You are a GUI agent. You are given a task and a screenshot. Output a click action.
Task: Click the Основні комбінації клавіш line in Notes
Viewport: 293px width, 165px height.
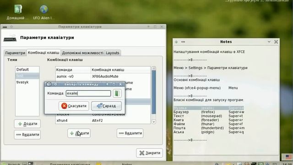(x=196, y=80)
